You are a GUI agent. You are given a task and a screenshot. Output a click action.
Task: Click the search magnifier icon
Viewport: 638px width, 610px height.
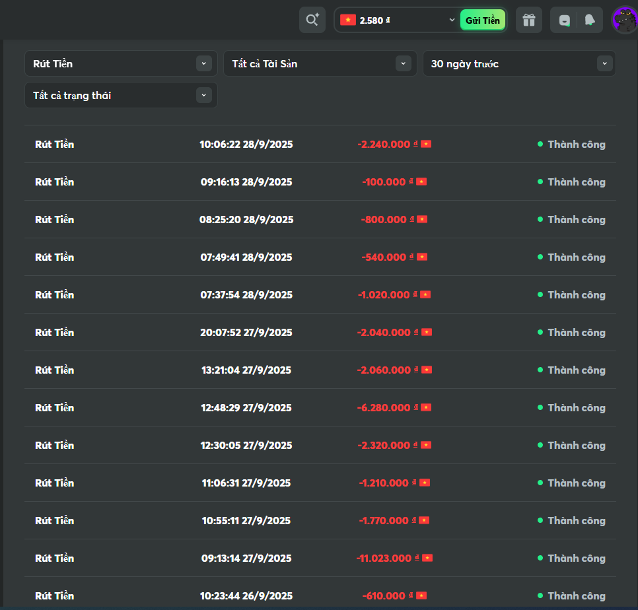(312, 20)
